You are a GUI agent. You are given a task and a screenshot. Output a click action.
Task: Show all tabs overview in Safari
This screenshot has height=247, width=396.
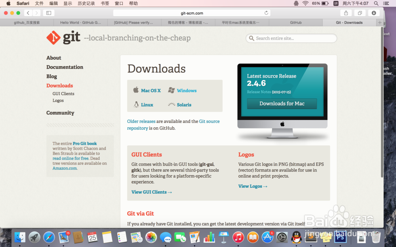click(360, 13)
